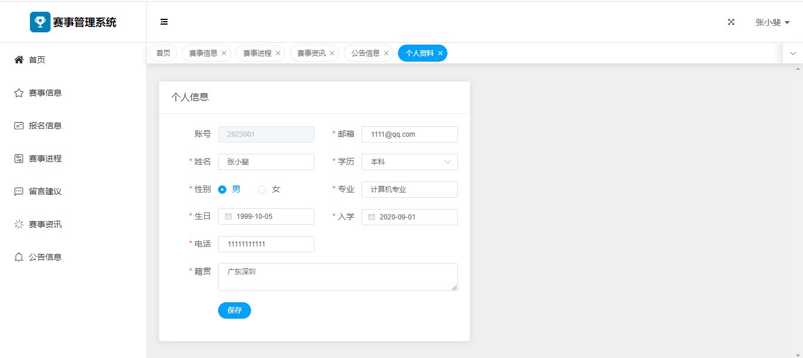This screenshot has height=358, width=803.
Task: Click the 赛事进程 sidebar icon
Action: 19,158
